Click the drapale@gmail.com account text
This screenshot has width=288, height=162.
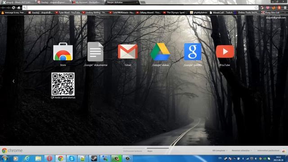pyautogui.click(x=276, y=18)
